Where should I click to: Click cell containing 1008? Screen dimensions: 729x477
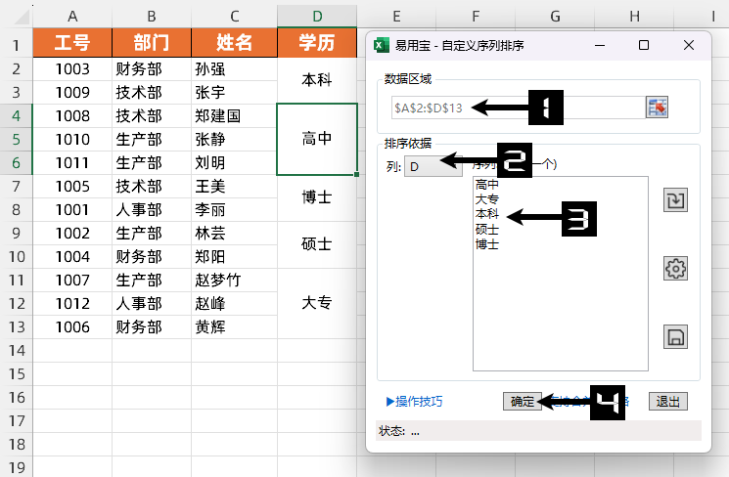coord(72,115)
